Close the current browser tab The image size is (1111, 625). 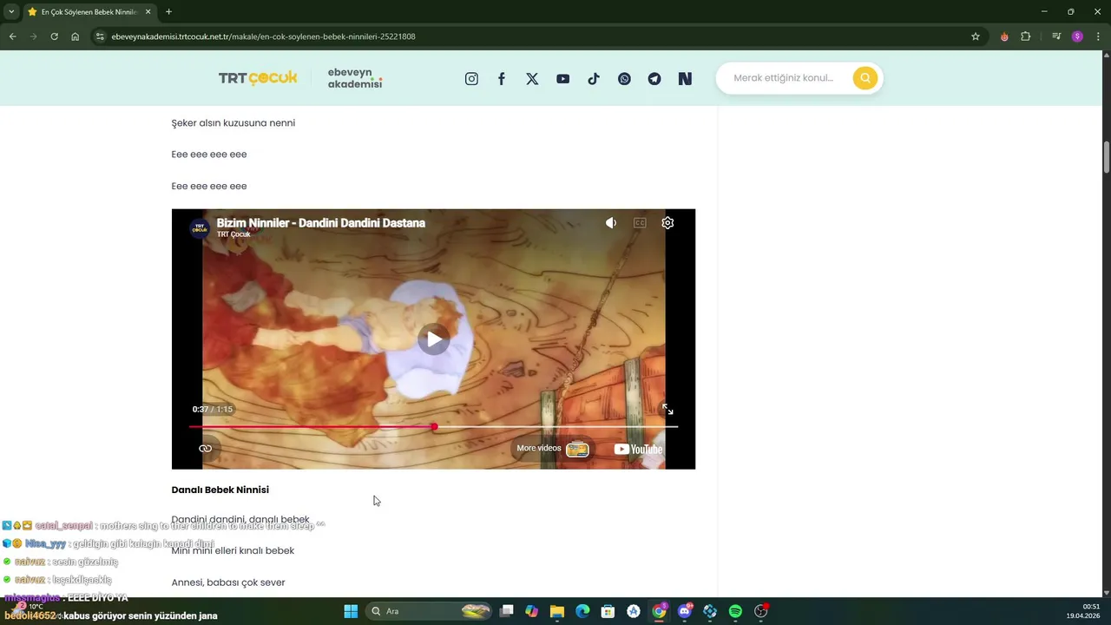tap(148, 12)
